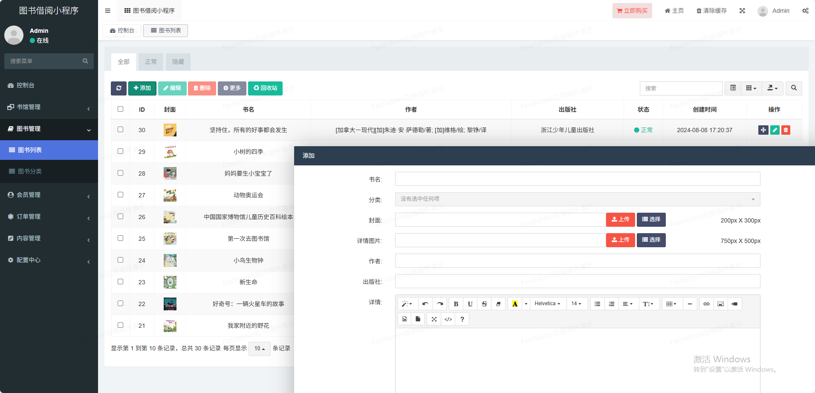Open the yellow highlight color button
This screenshot has width=815, height=393.
(515, 304)
